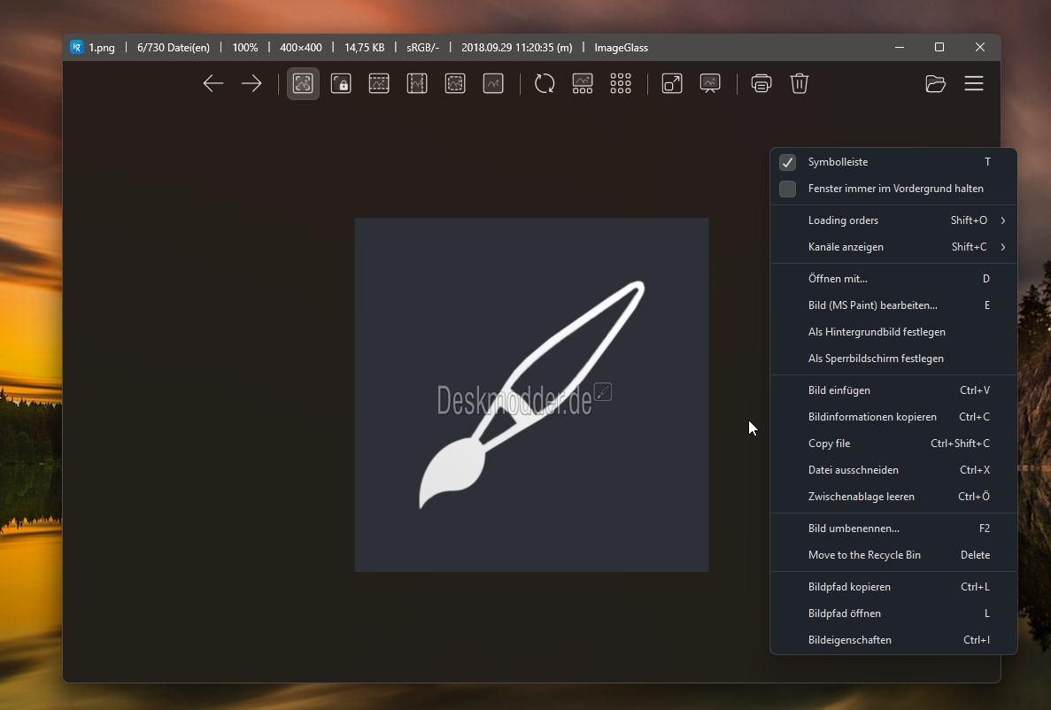Open a file with the folder icon
The image size is (1051, 710).
click(936, 84)
